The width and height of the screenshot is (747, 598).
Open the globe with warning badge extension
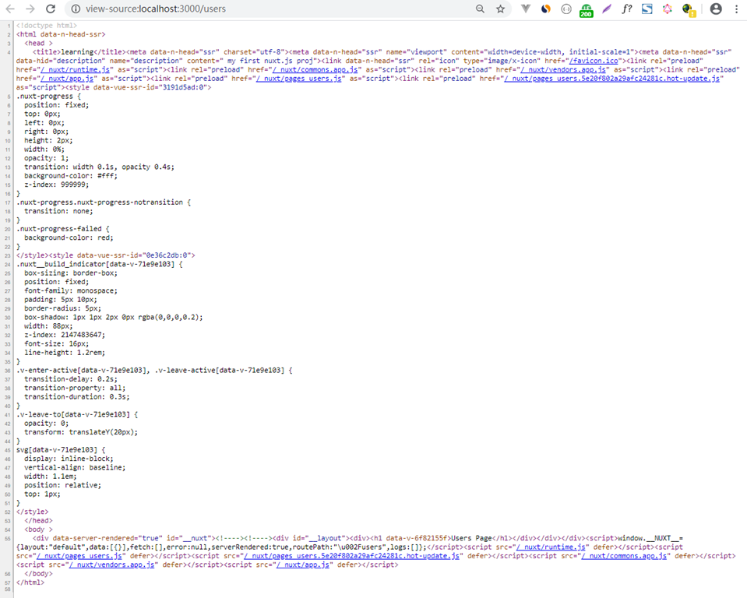[x=689, y=10]
